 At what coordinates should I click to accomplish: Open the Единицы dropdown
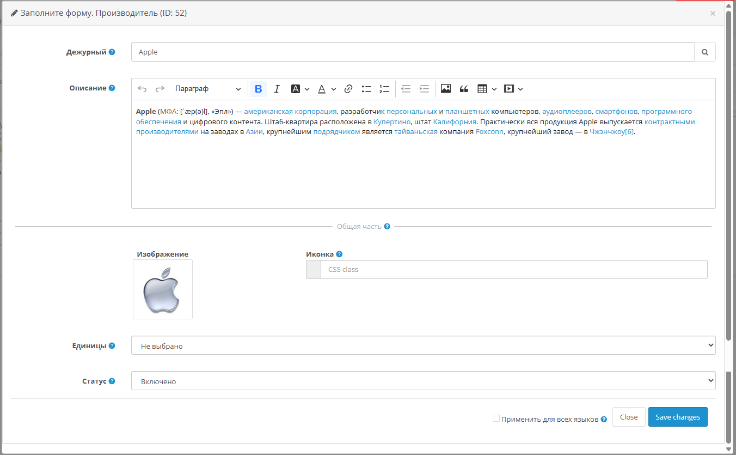point(423,345)
